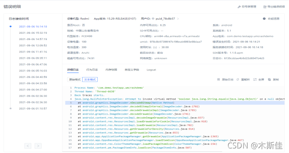This screenshot has width=289, height=153.
Task: Click decodeDrawableImpl stack frame line
Action: pyautogui.click(x=137, y=110)
